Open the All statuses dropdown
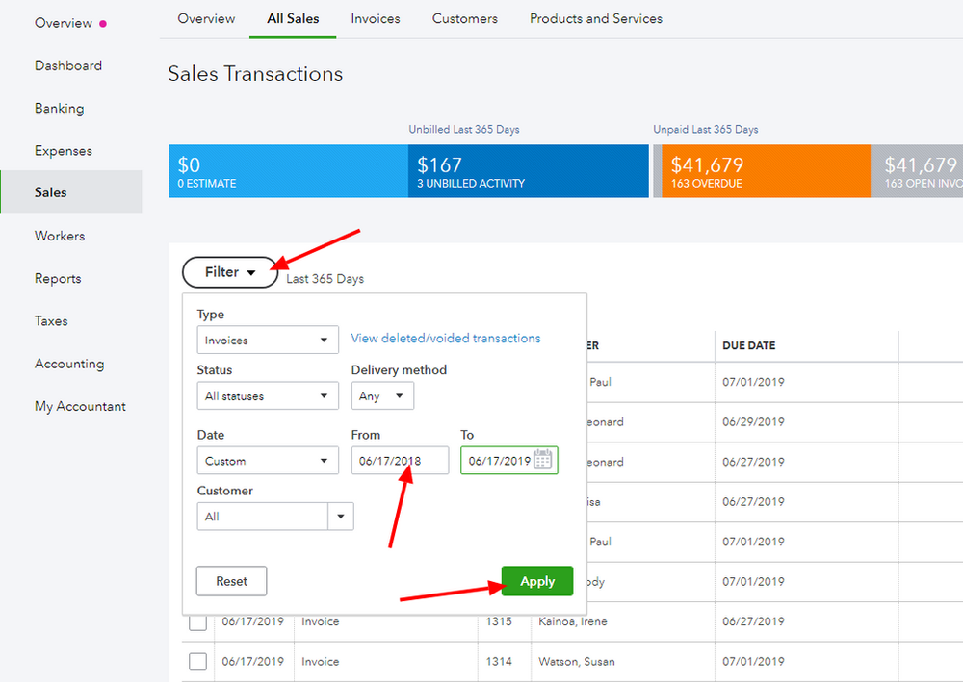 click(267, 395)
